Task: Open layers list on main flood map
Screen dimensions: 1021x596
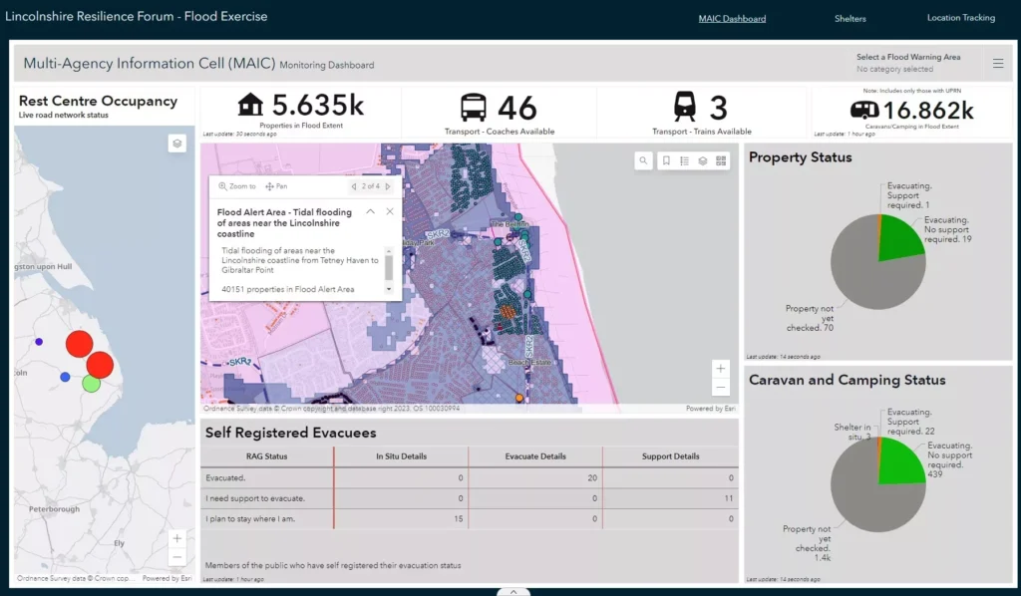Action: coord(703,160)
